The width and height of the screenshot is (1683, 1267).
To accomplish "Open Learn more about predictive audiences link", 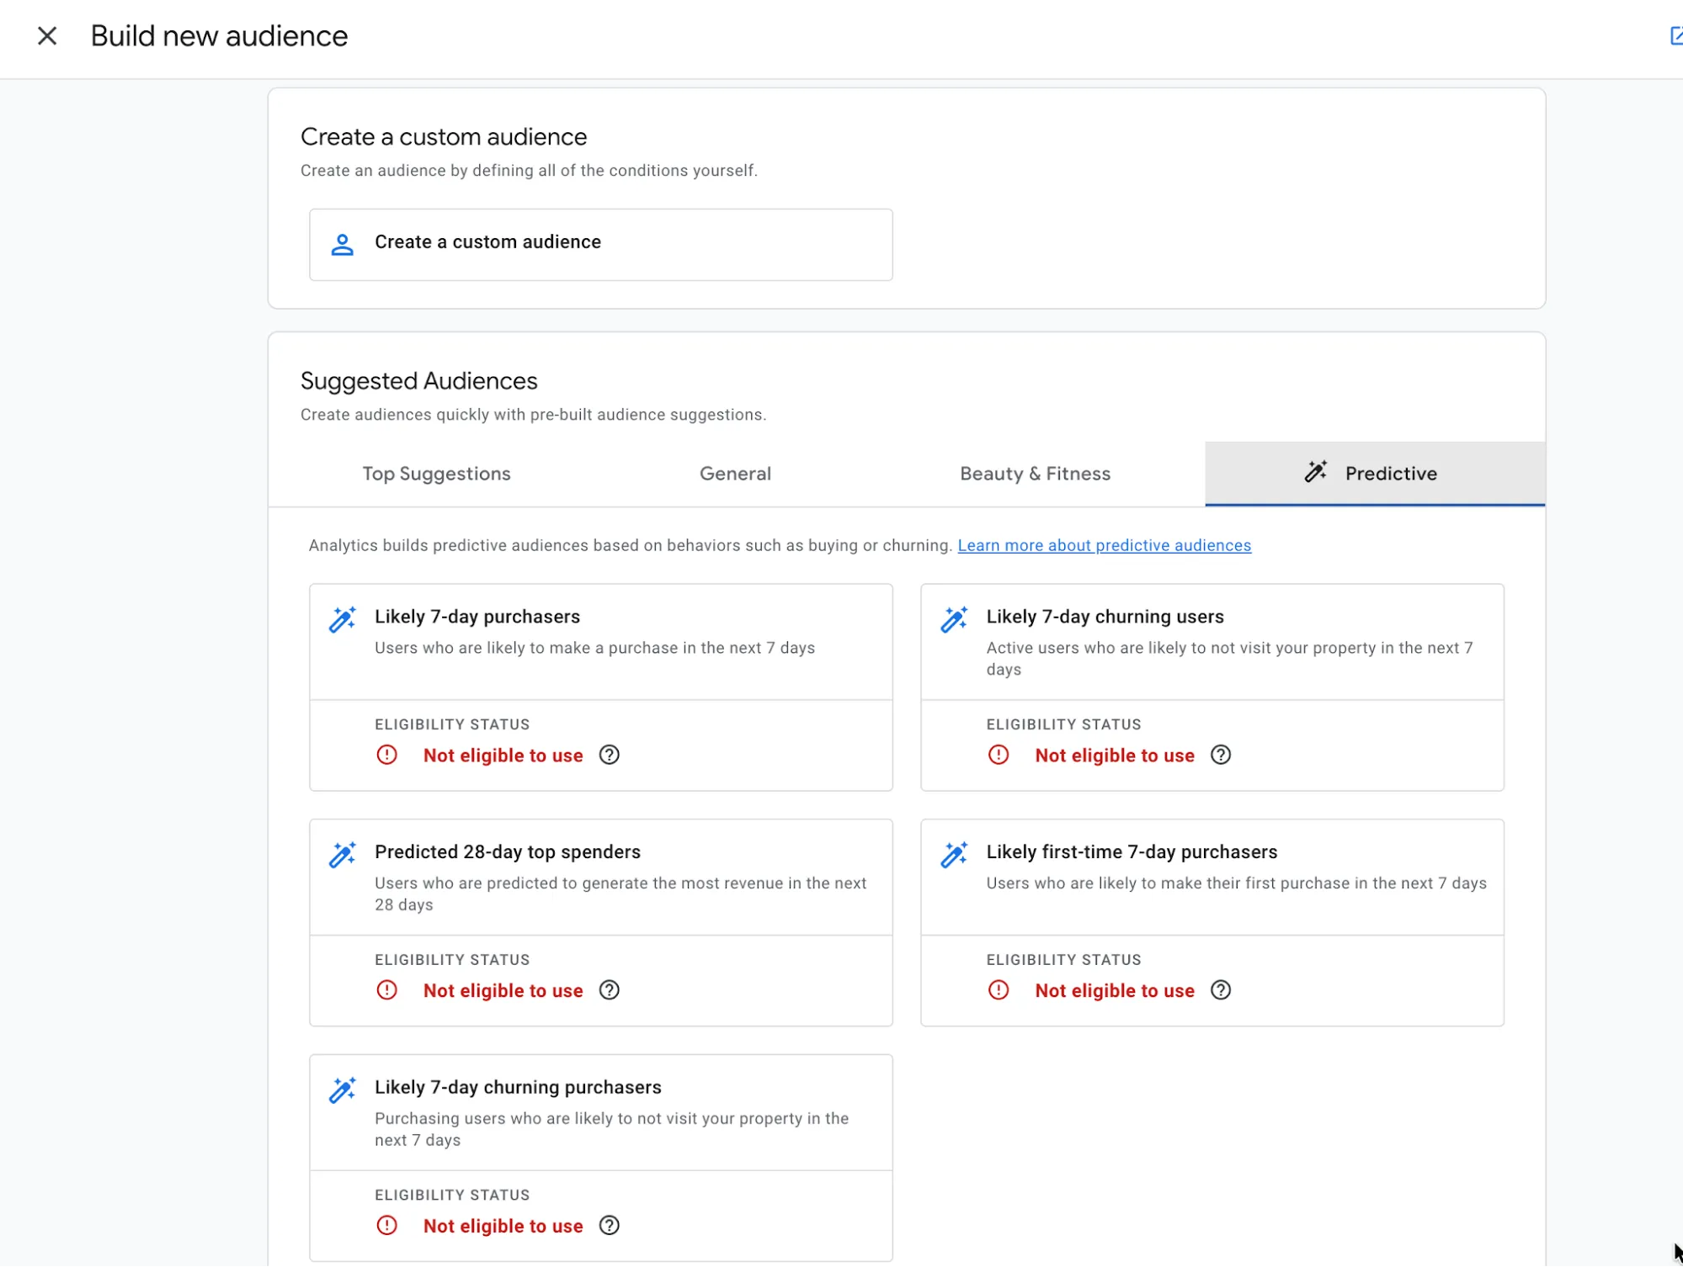I will (1104, 545).
